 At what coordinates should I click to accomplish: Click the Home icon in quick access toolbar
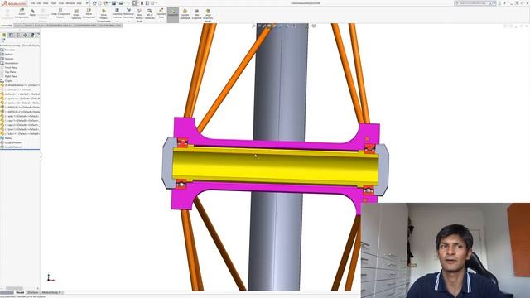tap(94, 3)
